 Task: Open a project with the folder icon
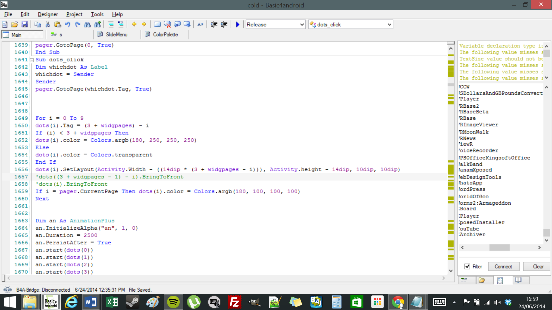point(15,24)
